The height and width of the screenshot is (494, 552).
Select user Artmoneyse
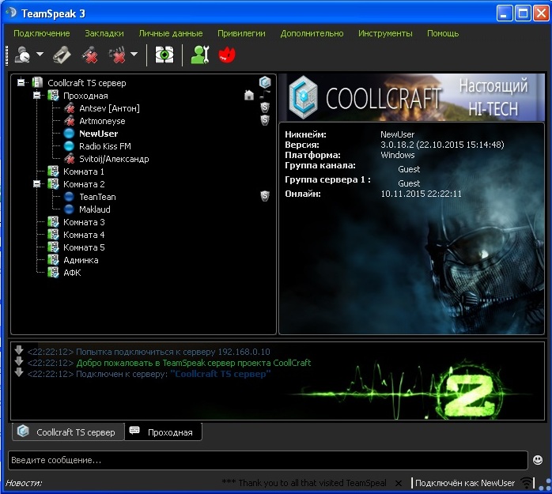[102, 121]
